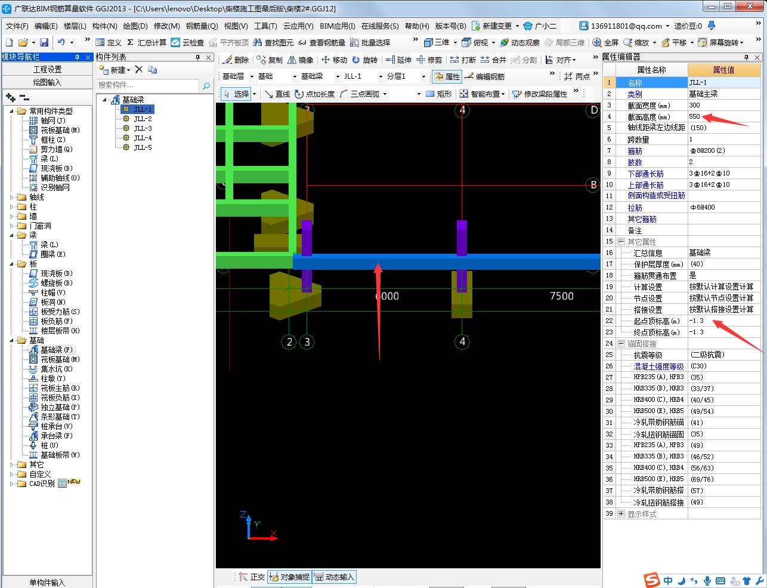Select the 矩形 rectangle tool
Image resolution: width=767 pixels, height=588 pixels.
(x=438, y=94)
